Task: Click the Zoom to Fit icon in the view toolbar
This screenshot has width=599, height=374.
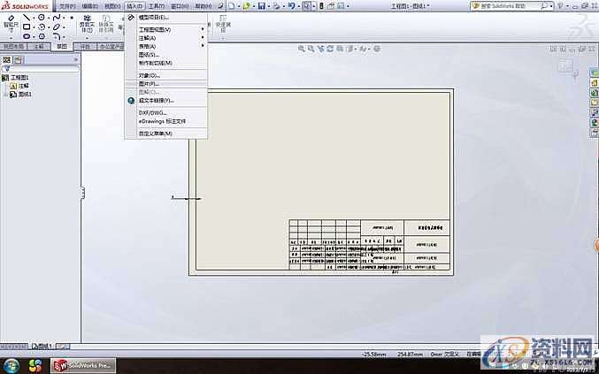Action: pos(302,49)
